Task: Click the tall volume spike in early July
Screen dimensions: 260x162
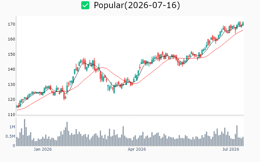Action: click(x=237, y=135)
